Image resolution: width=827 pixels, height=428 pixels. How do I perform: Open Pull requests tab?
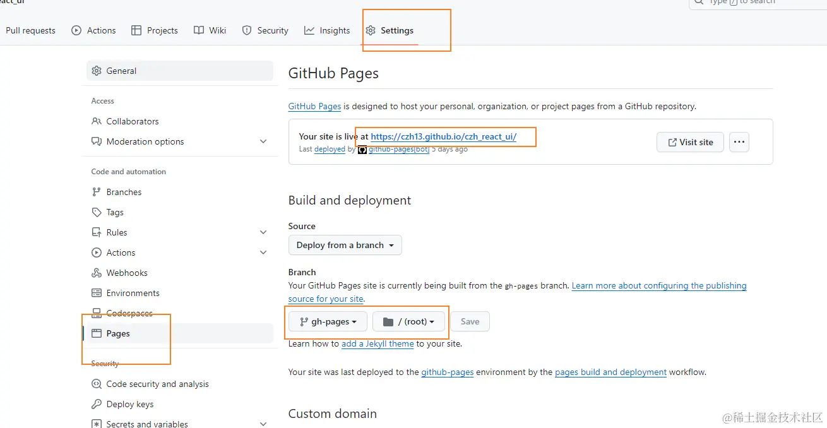tap(30, 30)
